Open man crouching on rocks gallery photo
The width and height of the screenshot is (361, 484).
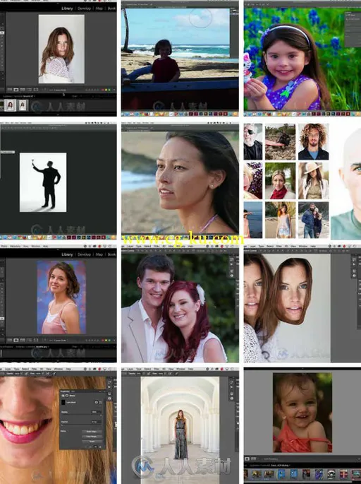281,142
